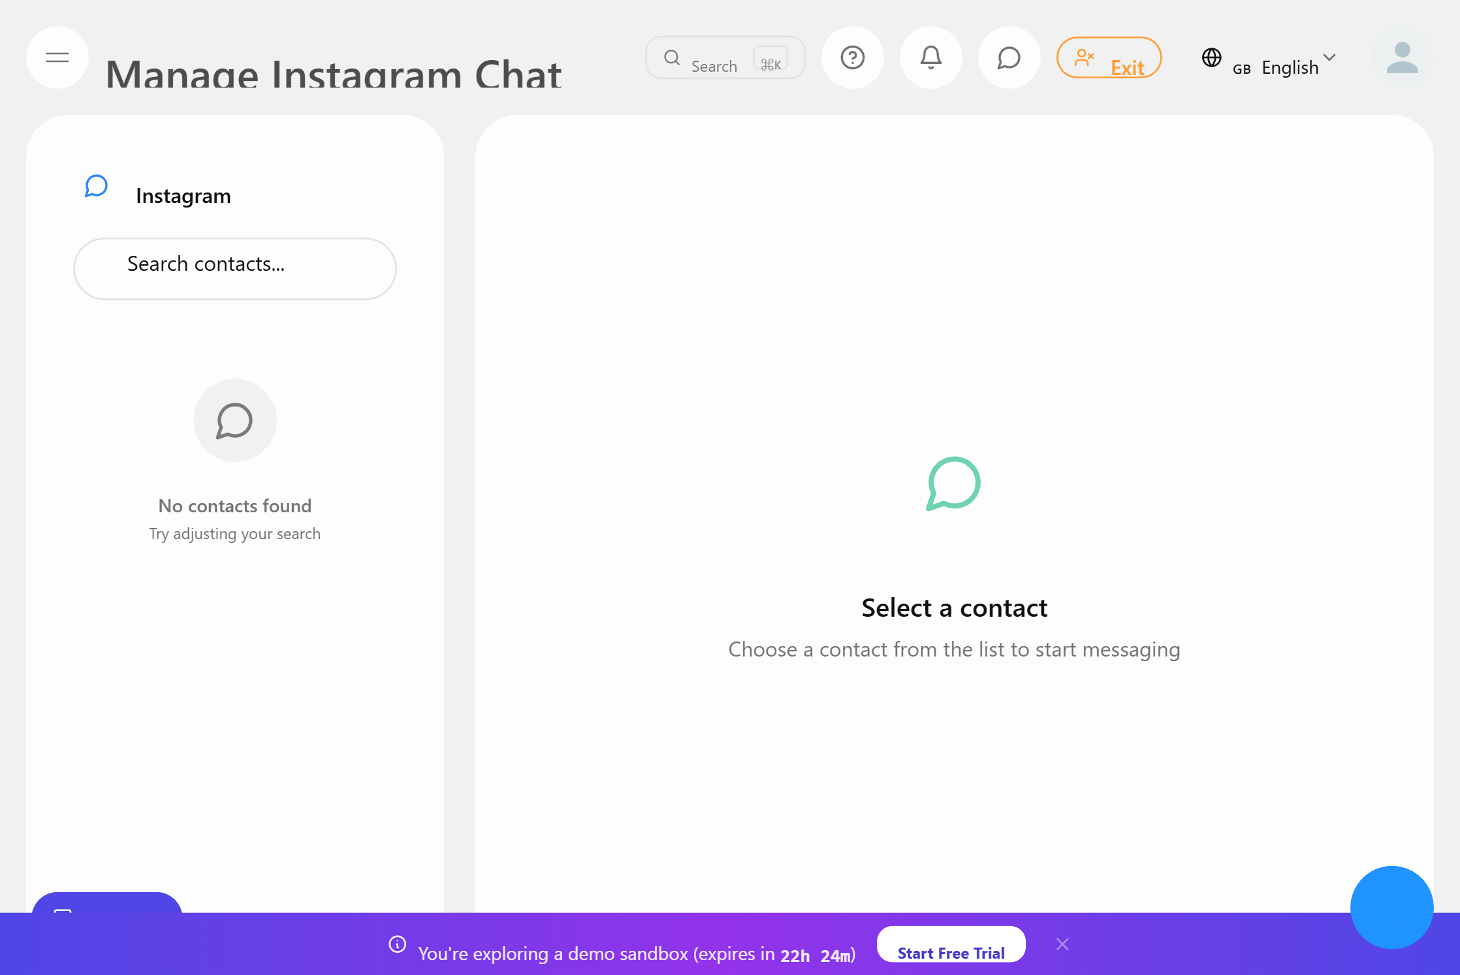1460x975 pixels.
Task: Expand the GB region selector
Action: coord(1241,67)
